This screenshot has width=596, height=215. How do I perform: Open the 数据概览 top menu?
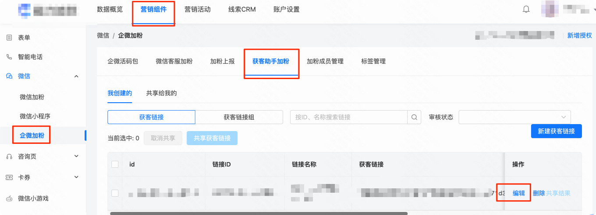tap(110, 9)
